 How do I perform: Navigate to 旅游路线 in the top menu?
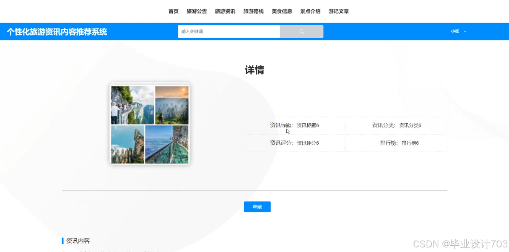tap(254, 11)
